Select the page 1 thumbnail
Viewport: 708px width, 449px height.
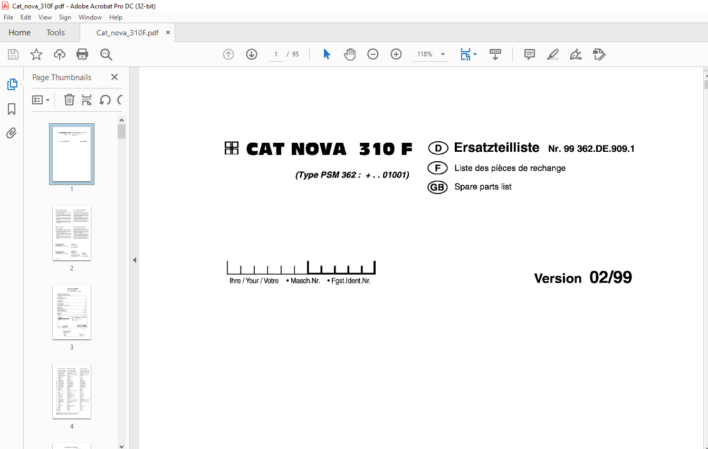pos(72,154)
